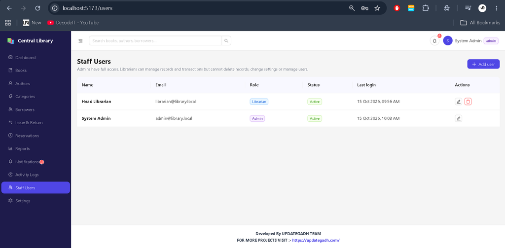Click librarian@library.local email

tap(176, 102)
